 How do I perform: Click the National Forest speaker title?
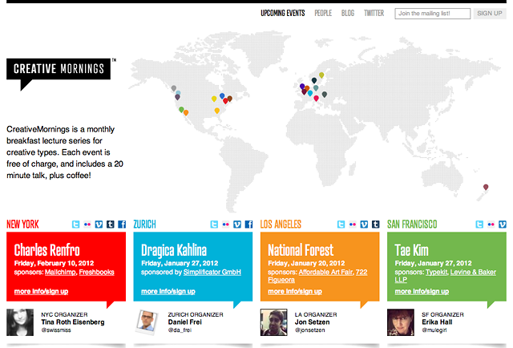point(301,250)
